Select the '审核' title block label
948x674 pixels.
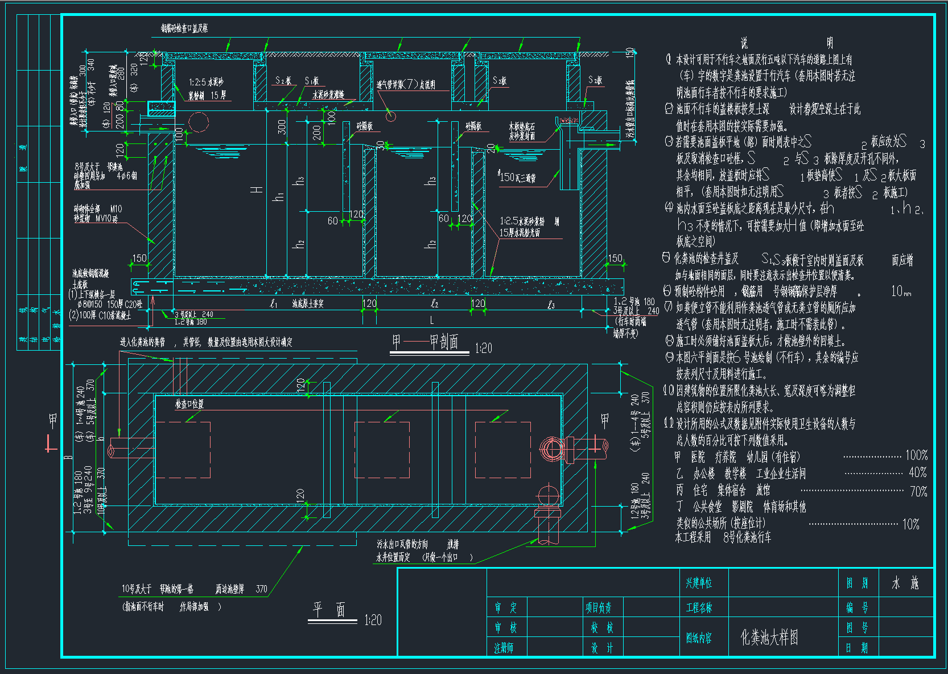(506, 628)
